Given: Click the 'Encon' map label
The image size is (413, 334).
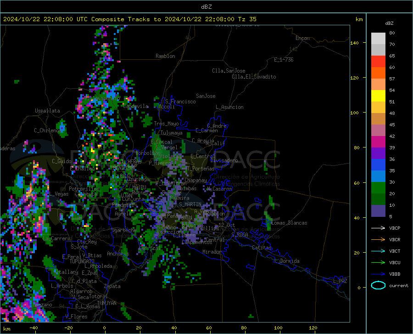Looking at the screenshot, I should [x=302, y=38].
